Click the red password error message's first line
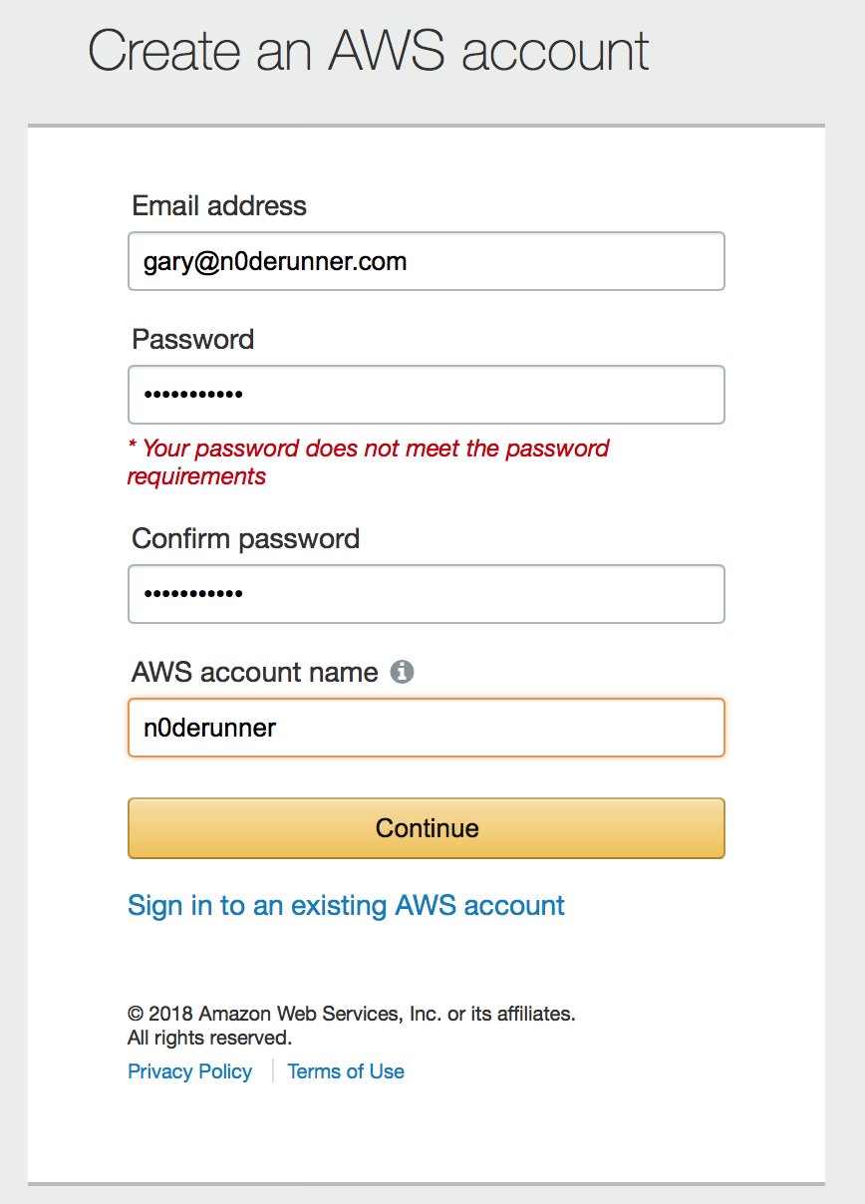Image resolution: width=865 pixels, height=1204 pixels. pos(369,449)
